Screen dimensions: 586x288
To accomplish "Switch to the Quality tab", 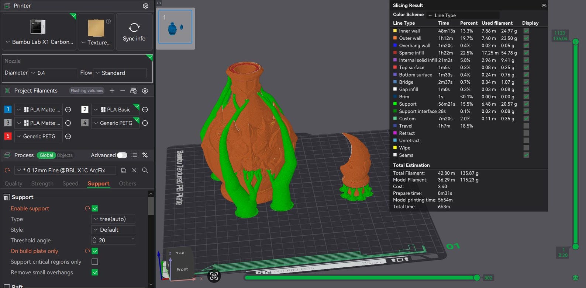I will click(13, 183).
